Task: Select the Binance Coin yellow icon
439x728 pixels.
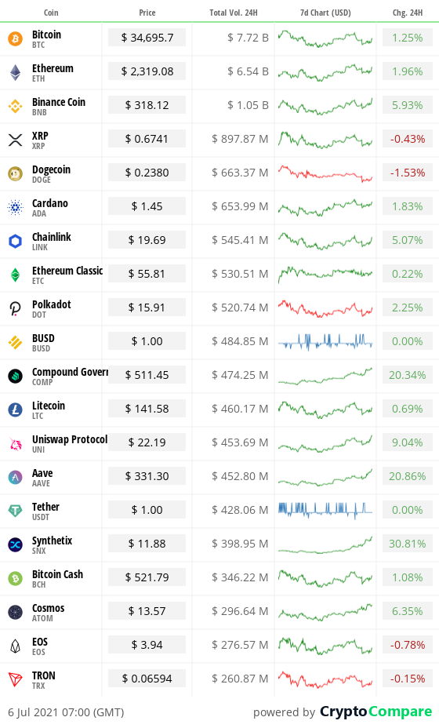Action: click(16, 107)
